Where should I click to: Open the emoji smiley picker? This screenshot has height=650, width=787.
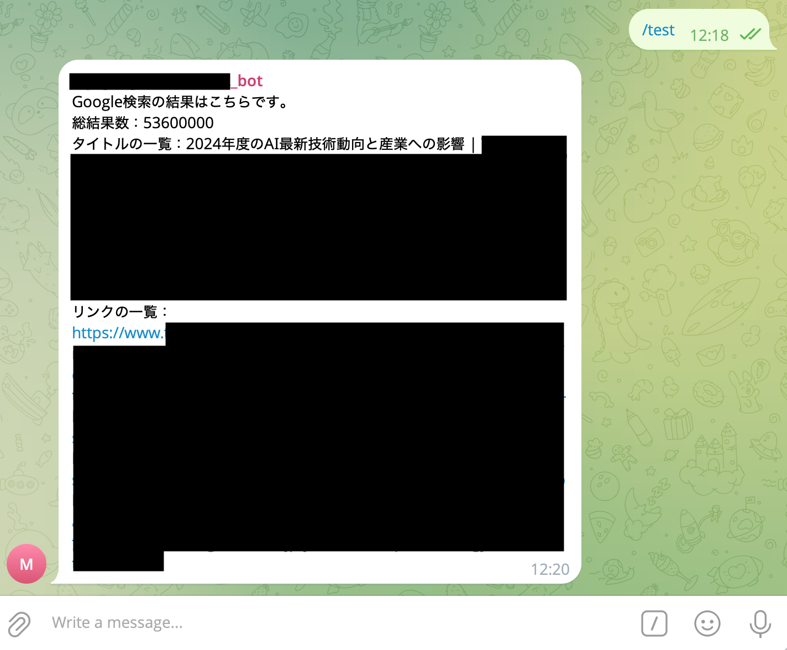pos(707,623)
